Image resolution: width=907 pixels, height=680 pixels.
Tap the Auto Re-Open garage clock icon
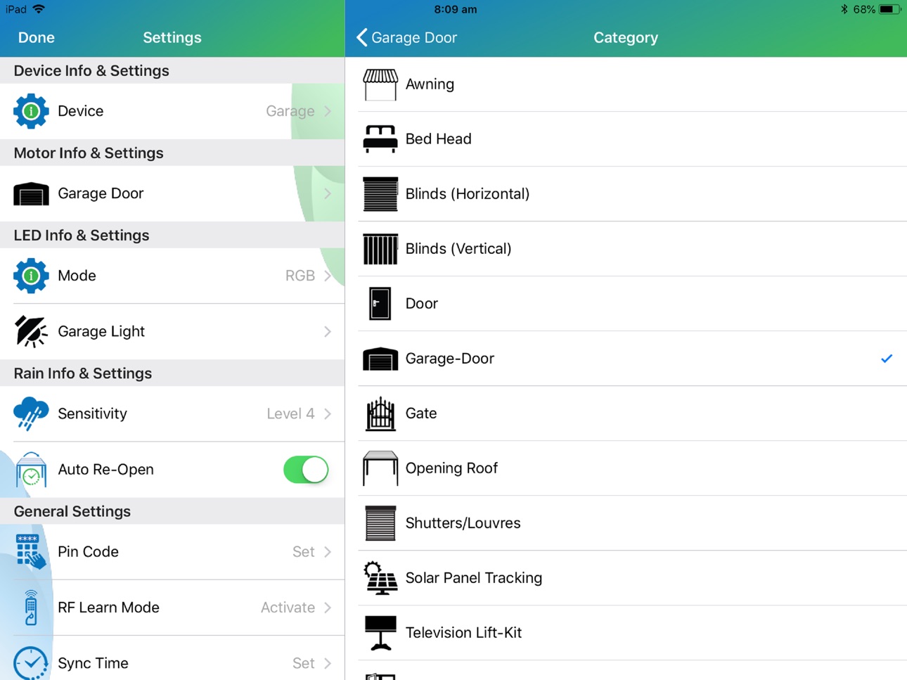pyautogui.click(x=31, y=469)
